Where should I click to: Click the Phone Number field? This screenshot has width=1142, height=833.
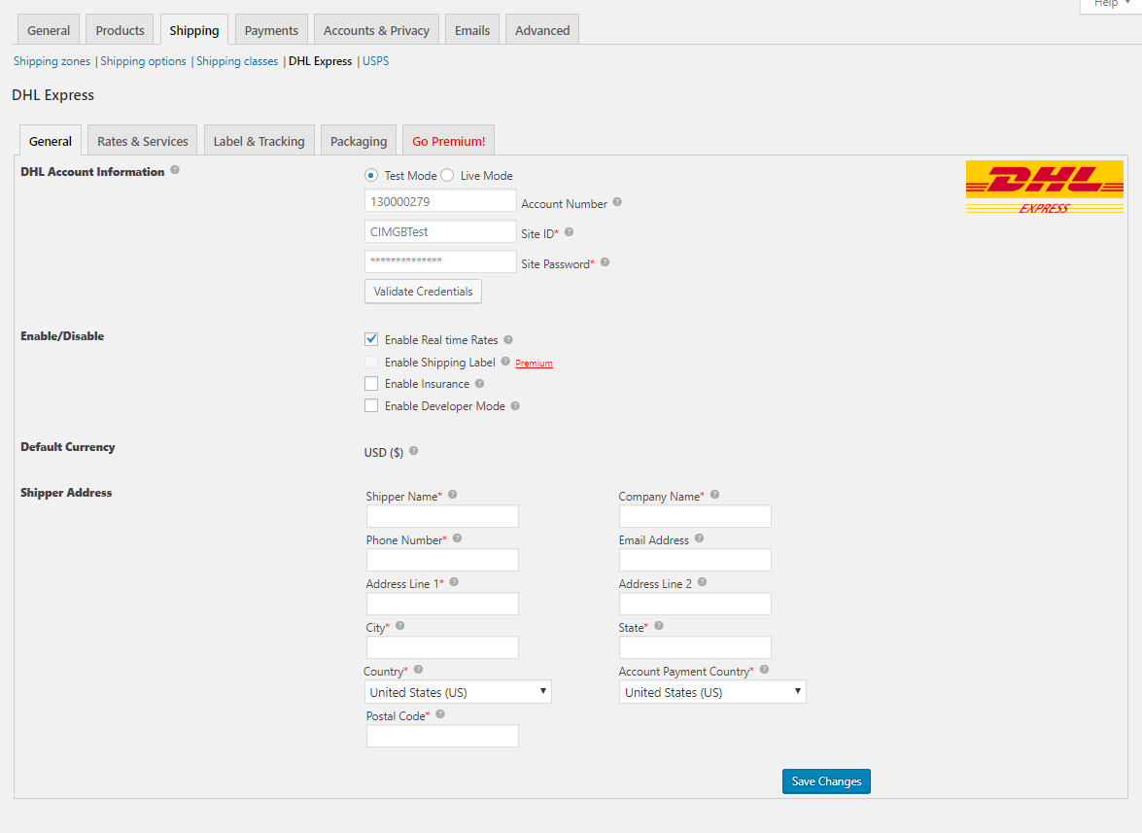(x=443, y=560)
